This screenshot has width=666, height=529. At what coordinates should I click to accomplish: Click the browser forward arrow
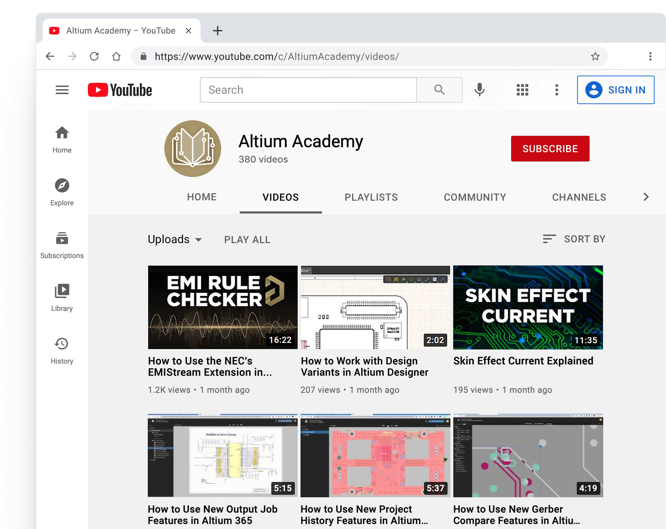[x=72, y=56]
